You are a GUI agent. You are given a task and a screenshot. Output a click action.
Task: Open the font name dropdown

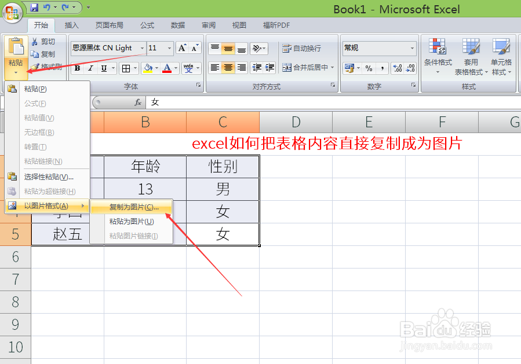(142, 48)
